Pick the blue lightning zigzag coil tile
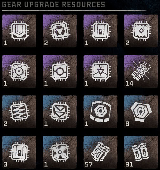This screenshot has width=160, height=170. [19, 112]
